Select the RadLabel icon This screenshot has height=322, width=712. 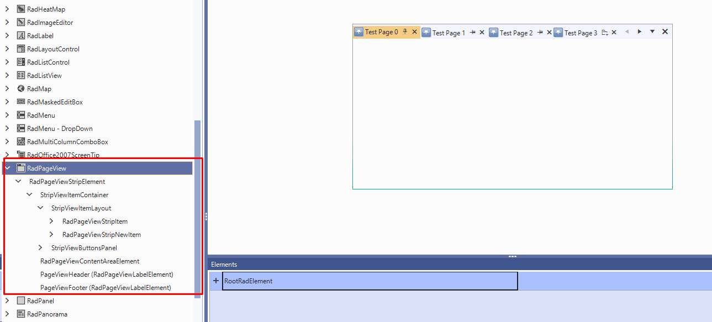pos(22,35)
